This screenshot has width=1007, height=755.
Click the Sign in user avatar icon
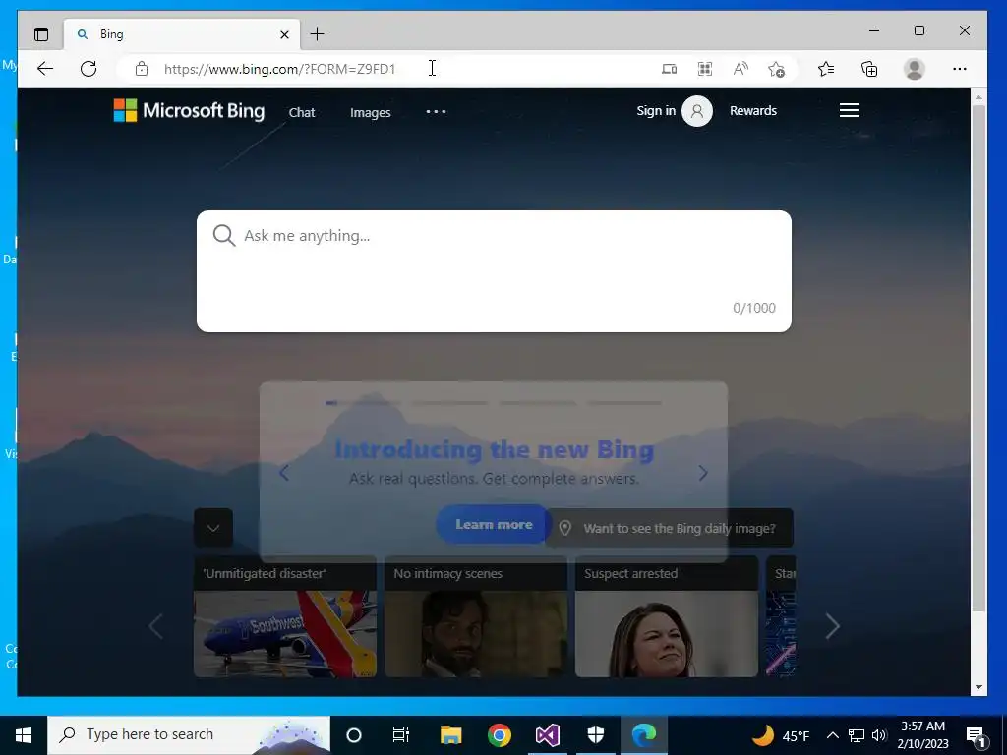(x=697, y=111)
